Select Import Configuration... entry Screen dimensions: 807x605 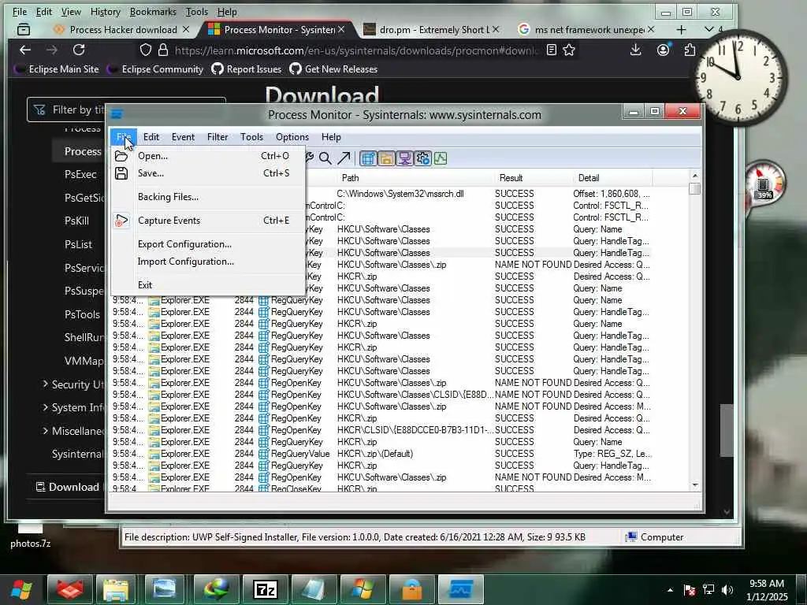click(x=208, y=262)
